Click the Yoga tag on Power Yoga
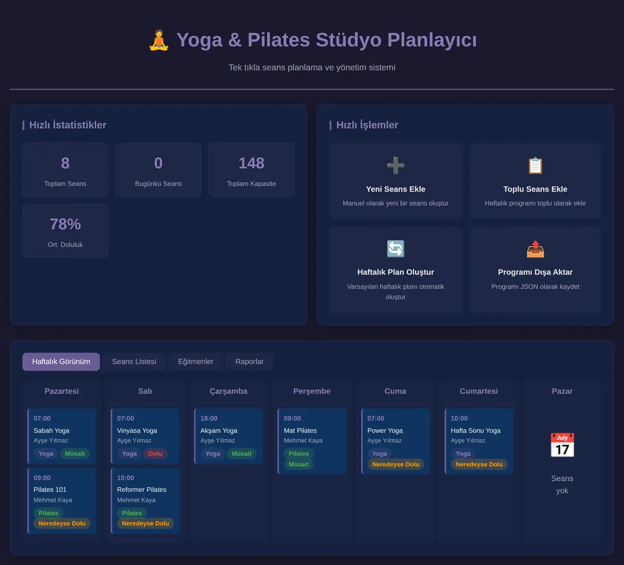Image resolution: width=624 pixels, height=565 pixels. pyautogui.click(x=380, y=454)
